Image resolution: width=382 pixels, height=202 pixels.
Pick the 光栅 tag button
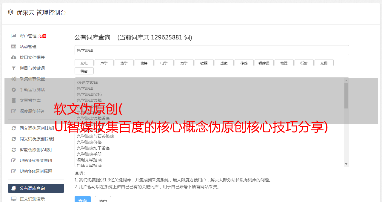coord(324,63)
